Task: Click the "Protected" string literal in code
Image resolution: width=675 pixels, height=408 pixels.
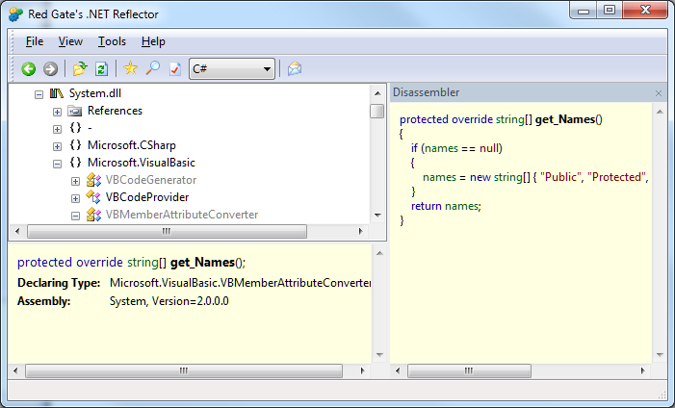Action: [x=616, y=177]
